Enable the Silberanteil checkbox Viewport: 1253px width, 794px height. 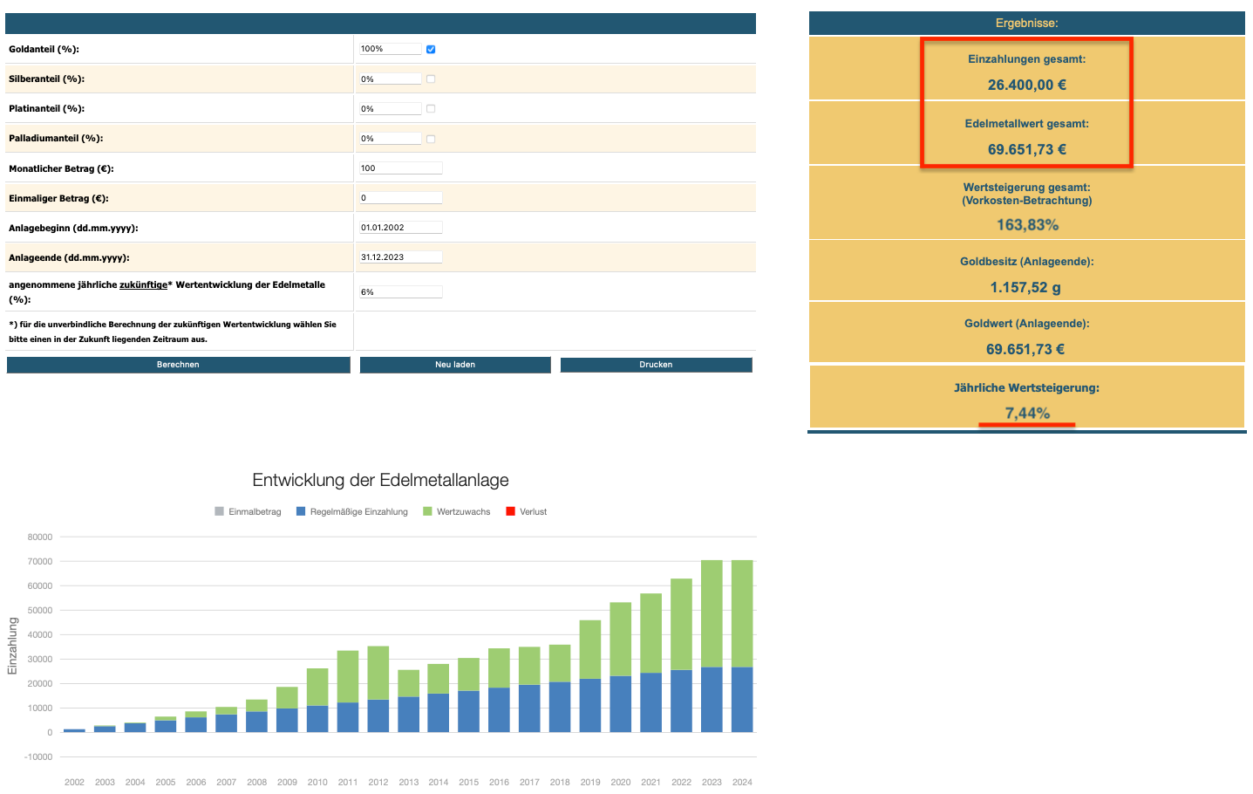click(431, 79)
